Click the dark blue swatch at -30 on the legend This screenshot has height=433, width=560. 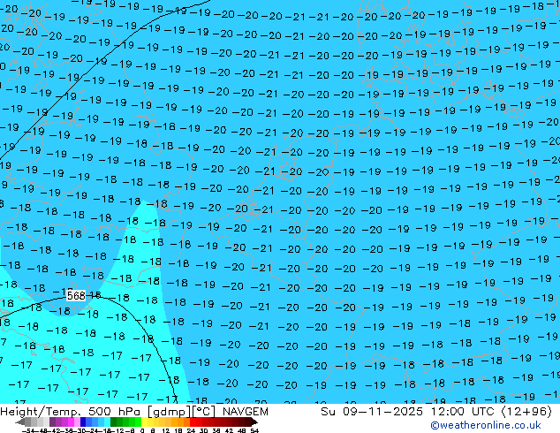click(83, 422)
